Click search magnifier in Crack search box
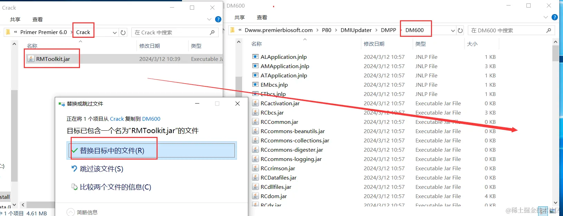Image resolution: width=563 pixels, height=216 pixels. (212, 32)
